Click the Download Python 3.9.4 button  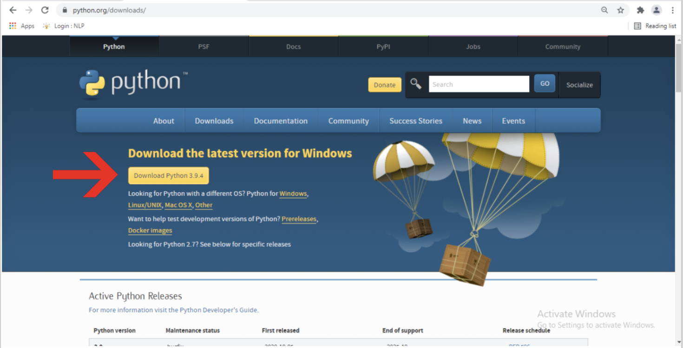[169, 176]
